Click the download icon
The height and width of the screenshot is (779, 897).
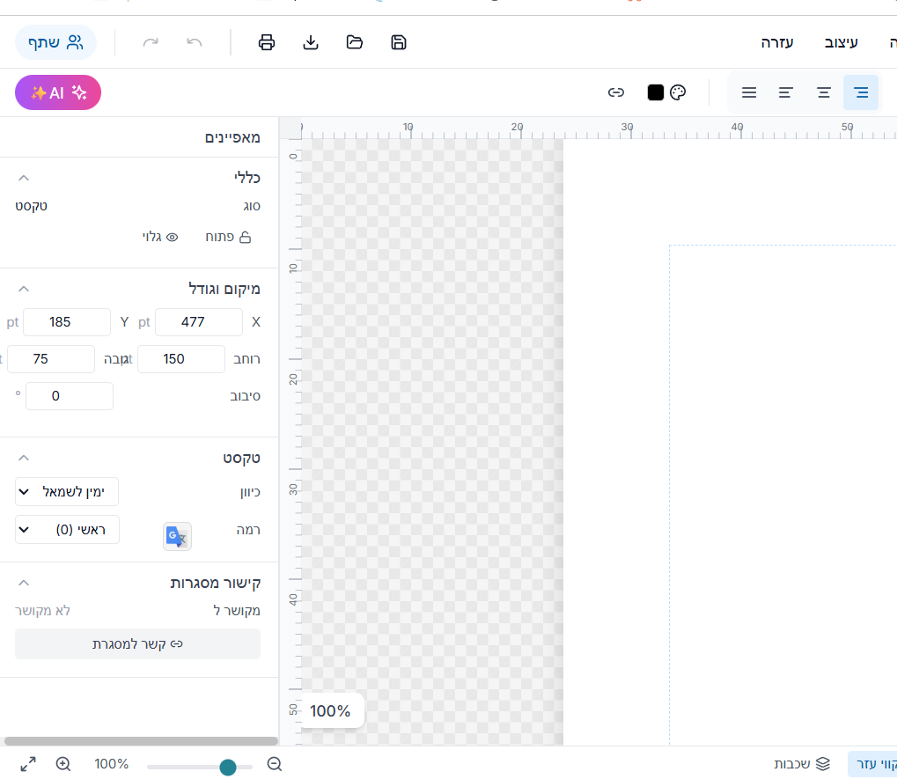[311, 42]
